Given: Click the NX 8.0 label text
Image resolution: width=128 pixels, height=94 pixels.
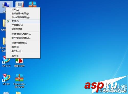Looking at the screenshot, I should [x=6, y=84].
